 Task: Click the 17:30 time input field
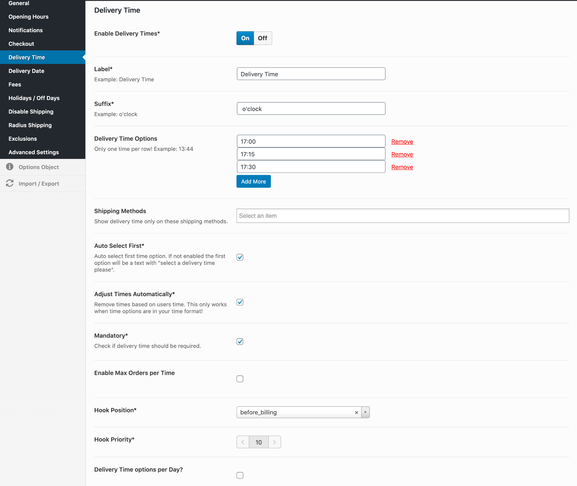point(311,167)
